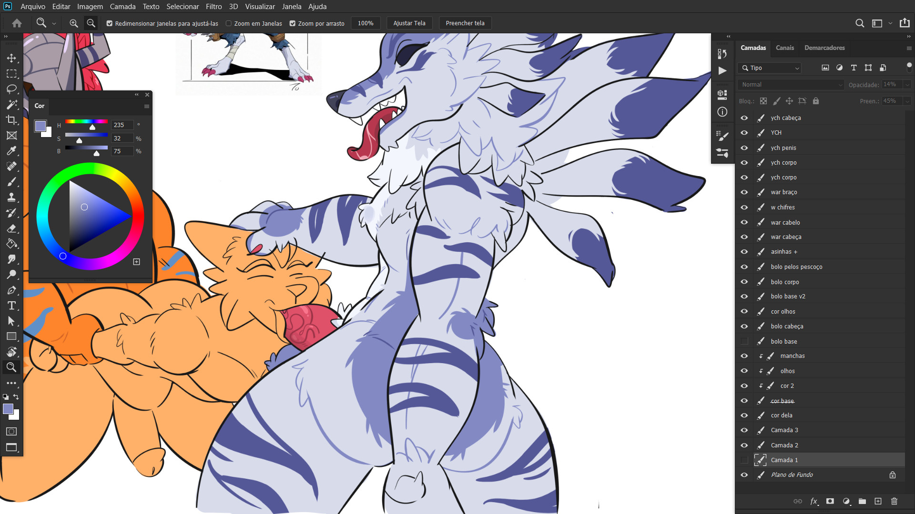The height and width of the screenshot is (514, 915).
Task: Select the Clone Stamp tool
Action: [11, 197]
